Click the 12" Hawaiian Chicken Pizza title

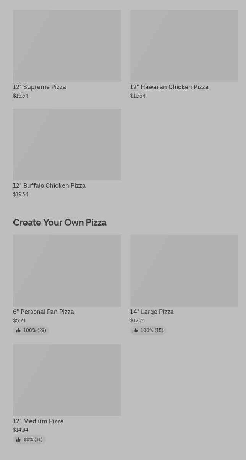(169, 87)
